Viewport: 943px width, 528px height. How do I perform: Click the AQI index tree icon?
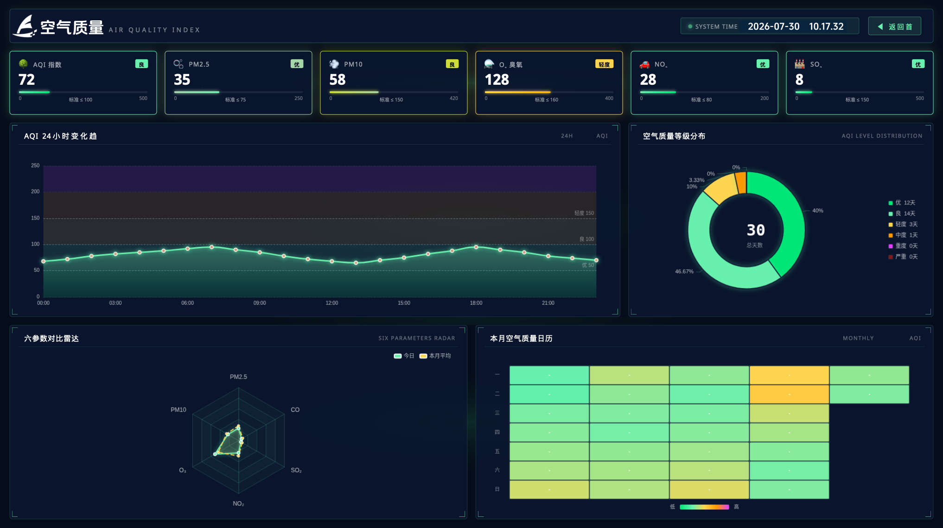(x=23, y=64)
